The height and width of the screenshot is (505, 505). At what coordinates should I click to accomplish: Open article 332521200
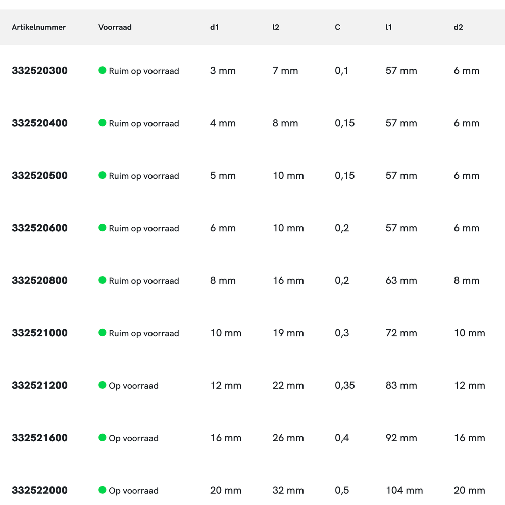click(39, 386)
